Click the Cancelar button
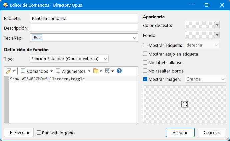Viewport: 230px width, 141px height. pyautogui.click(x=212, y=132)
